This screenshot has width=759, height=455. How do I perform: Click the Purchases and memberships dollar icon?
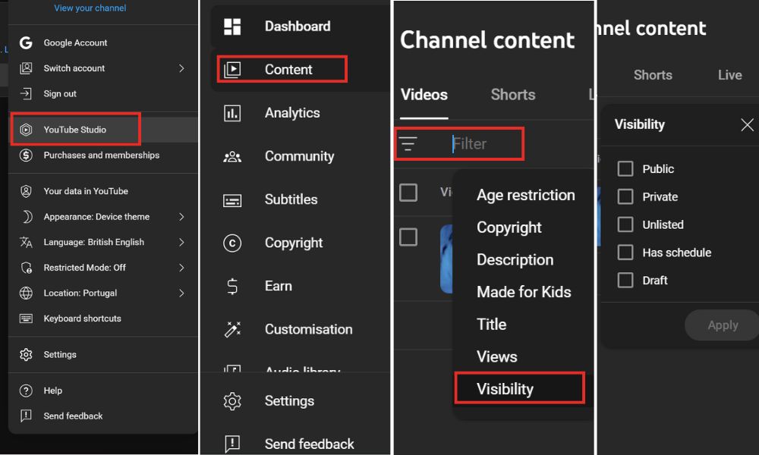[26, 155]
